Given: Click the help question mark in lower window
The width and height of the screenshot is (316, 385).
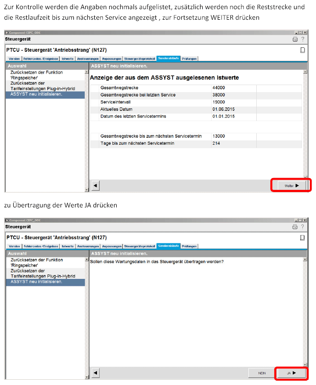Looking at the screenshot, I should 303,227.
